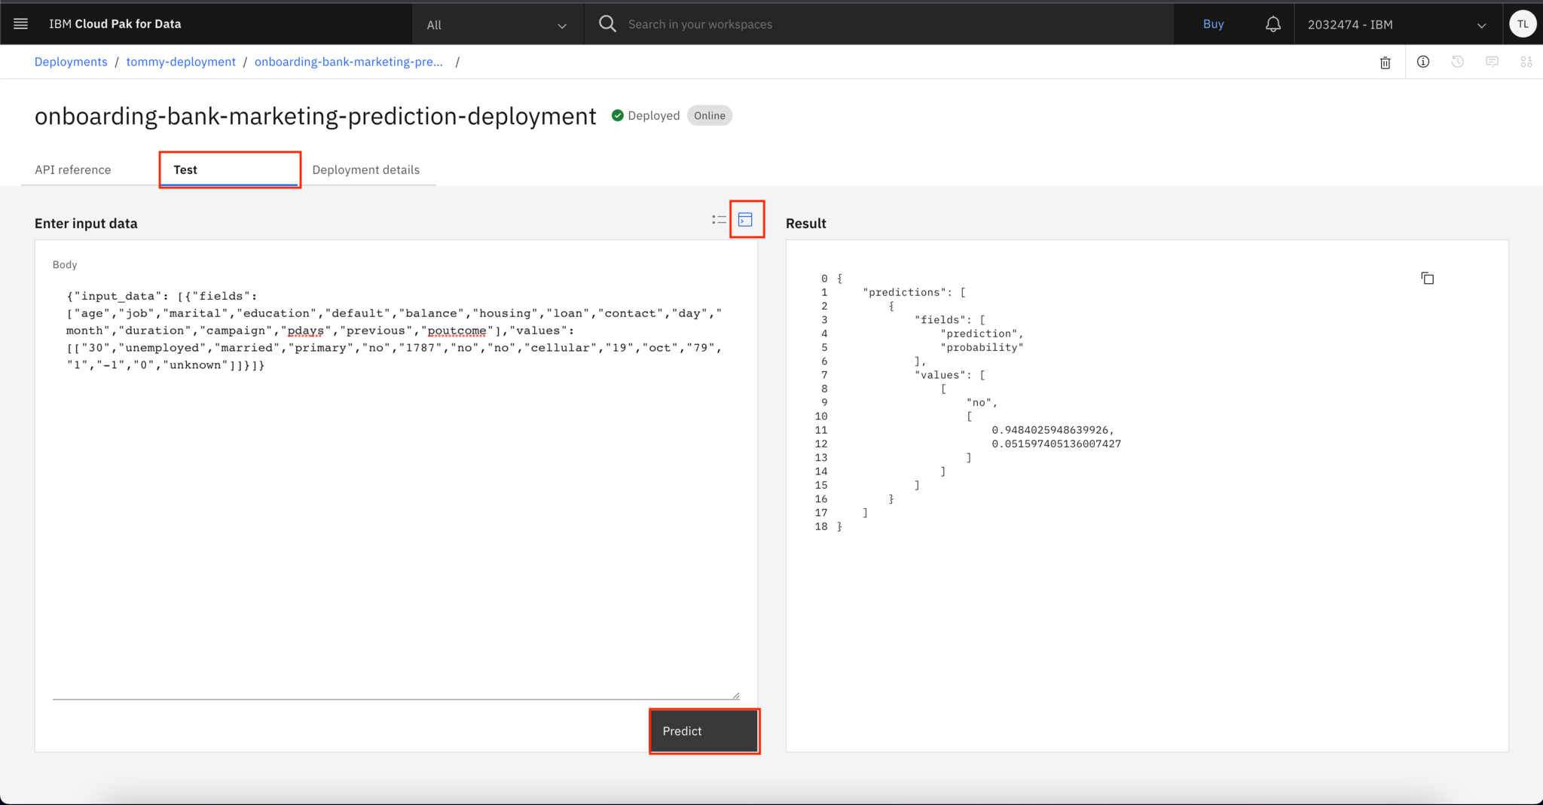Screen dimensions: 1543x805
Task: Click the Buy link
Action: [x=1213, y=24]
